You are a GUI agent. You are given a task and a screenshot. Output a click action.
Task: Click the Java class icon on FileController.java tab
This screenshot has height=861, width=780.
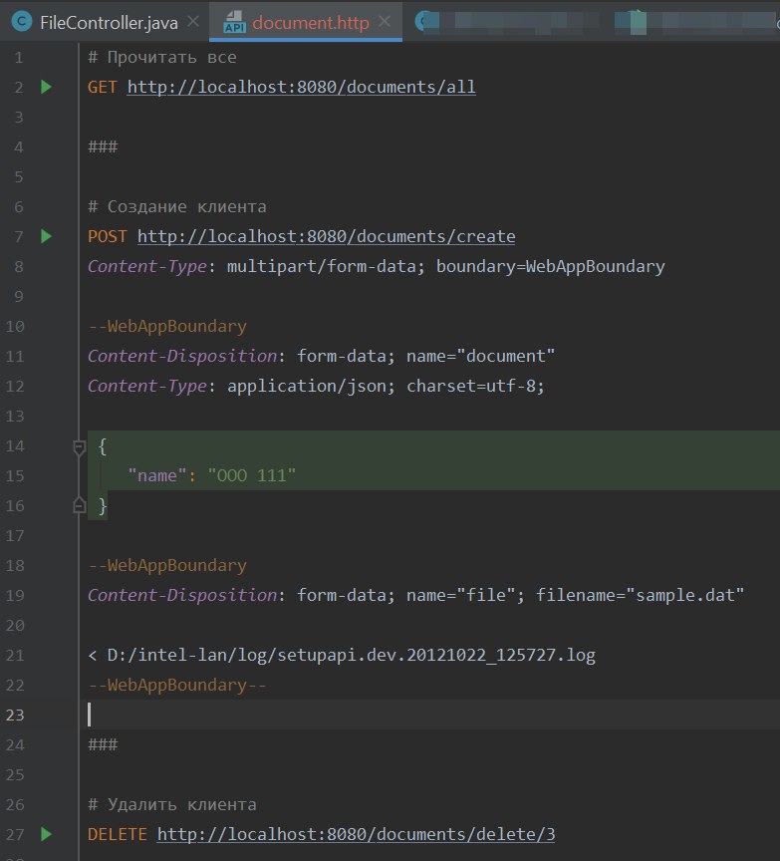pos(21,22)
